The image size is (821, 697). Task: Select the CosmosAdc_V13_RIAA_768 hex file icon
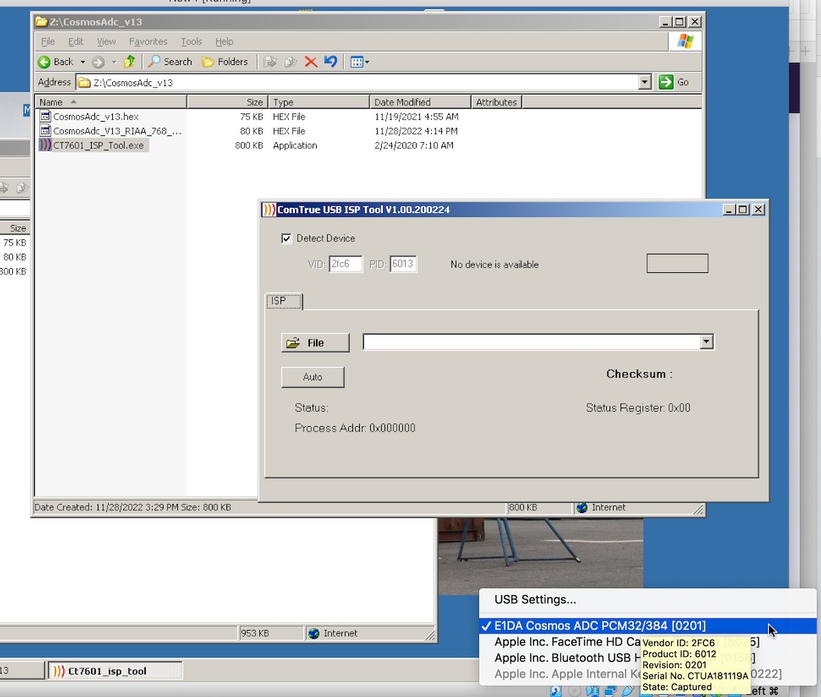(x=45, y=131)
